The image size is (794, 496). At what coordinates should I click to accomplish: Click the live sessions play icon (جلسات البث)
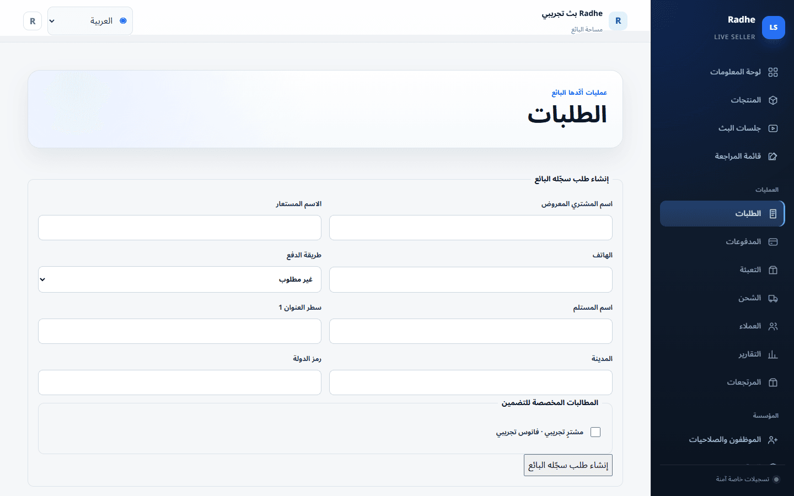[773, 128]
